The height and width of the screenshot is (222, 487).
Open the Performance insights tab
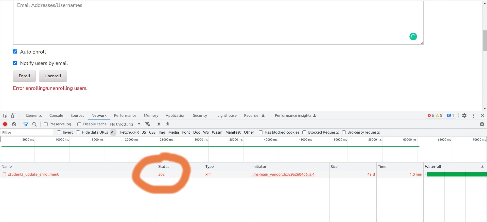(295, 115)
